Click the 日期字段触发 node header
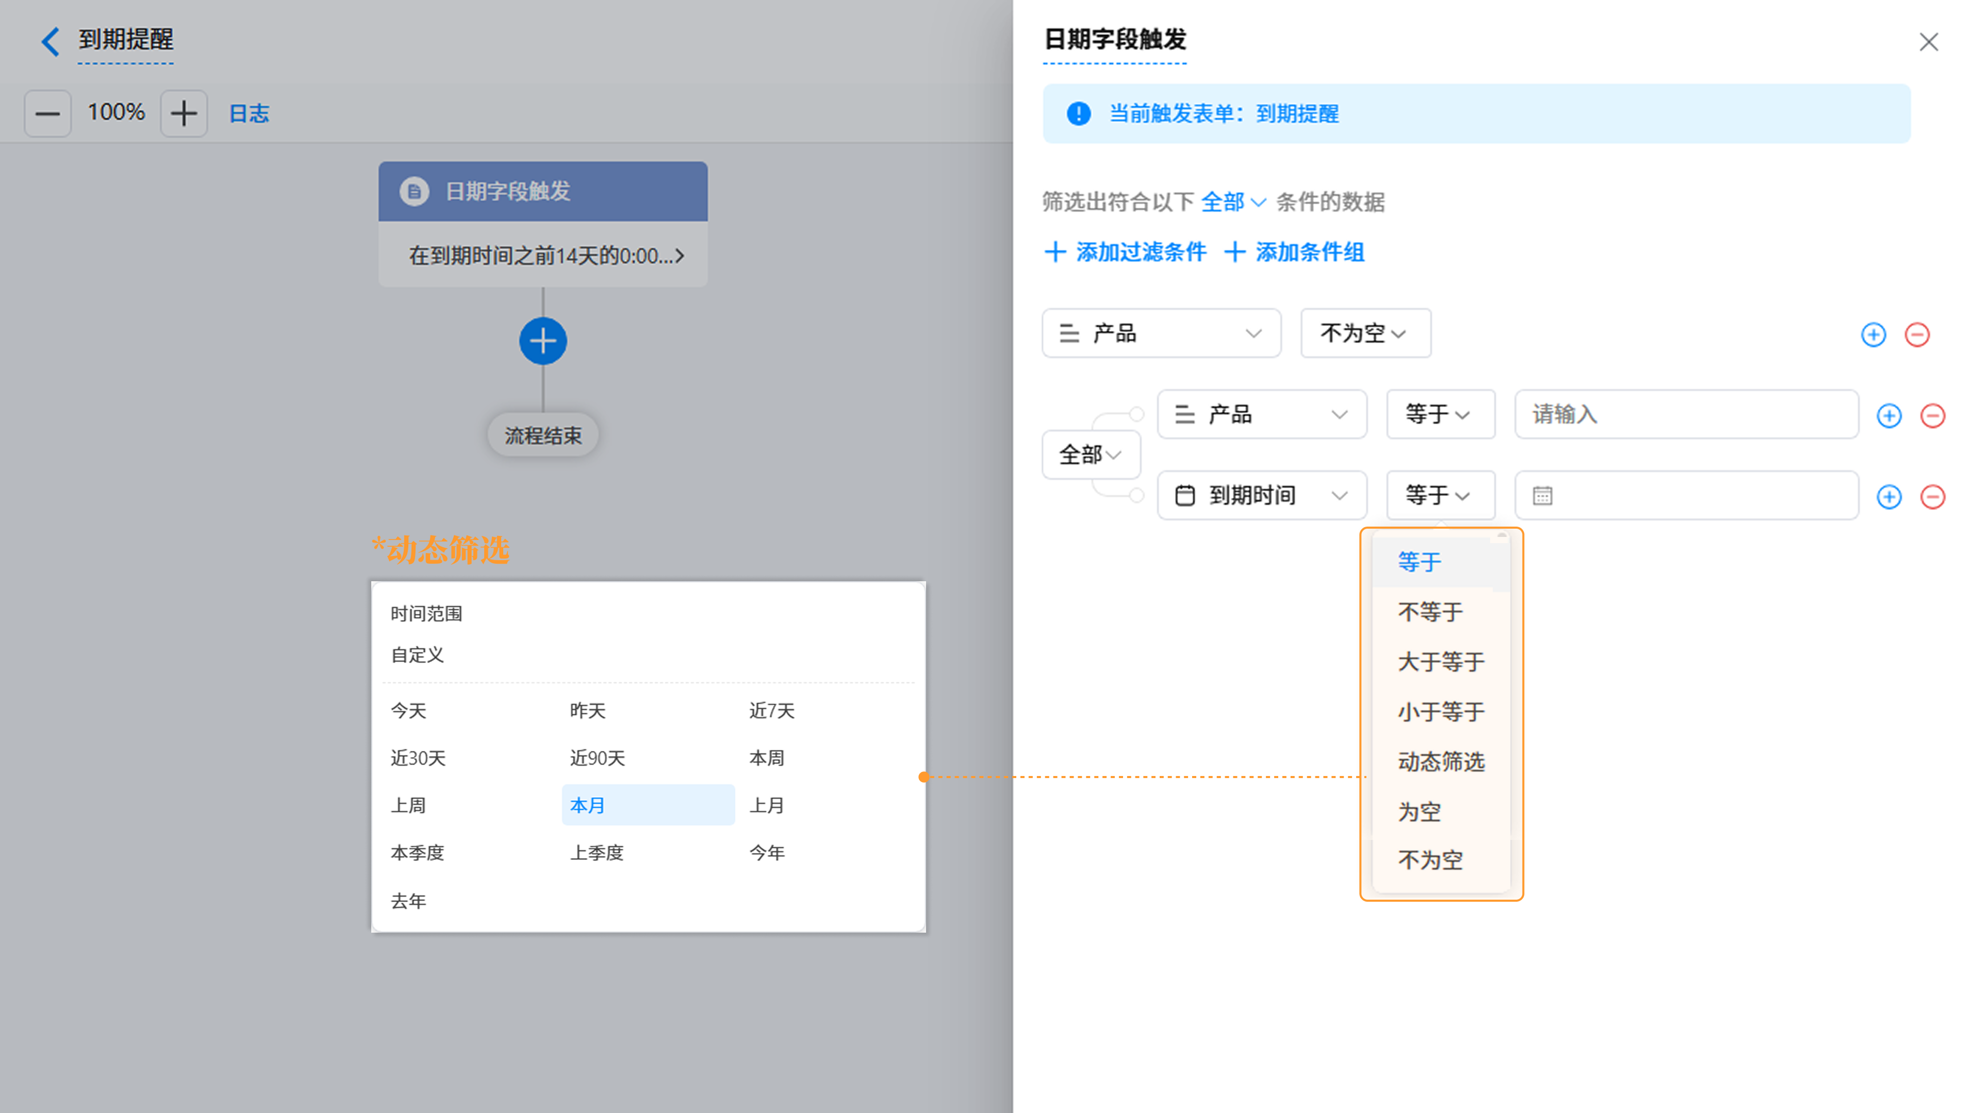 pyautogui.click(x=542, y=191)
